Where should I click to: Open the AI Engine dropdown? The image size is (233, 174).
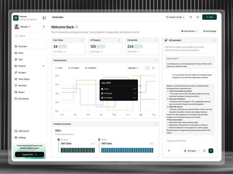click(x=192, y=151)
